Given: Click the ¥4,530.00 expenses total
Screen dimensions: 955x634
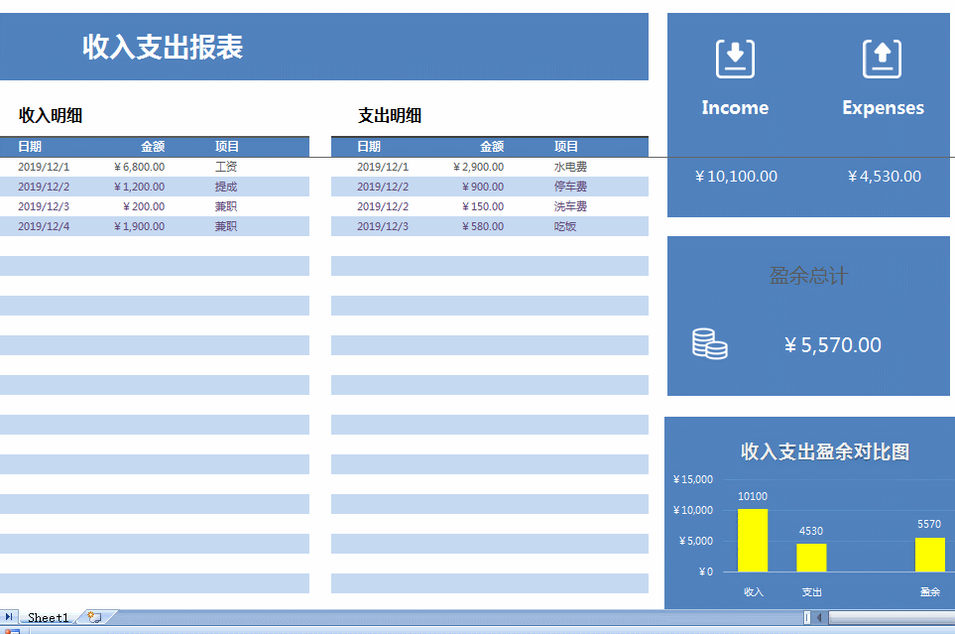Looking at the screenshot, I should coord(885,177).
